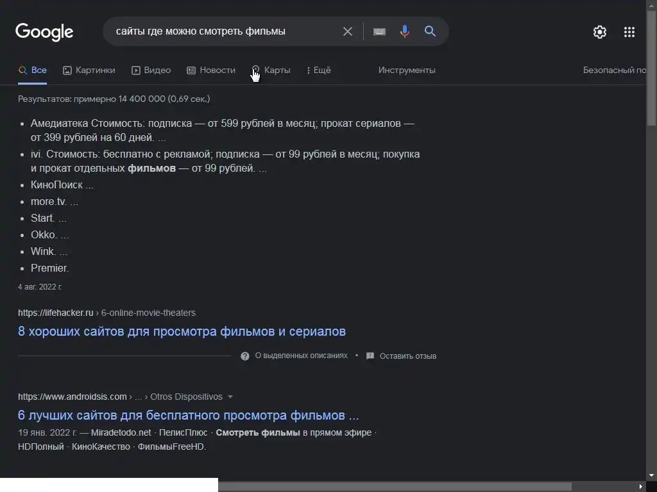Expand the Ещё menu

319,70
